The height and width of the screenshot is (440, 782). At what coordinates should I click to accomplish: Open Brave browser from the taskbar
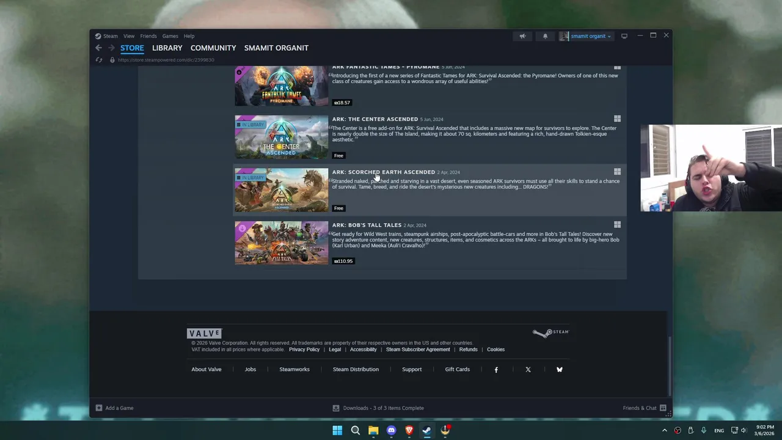click(409, 430)
